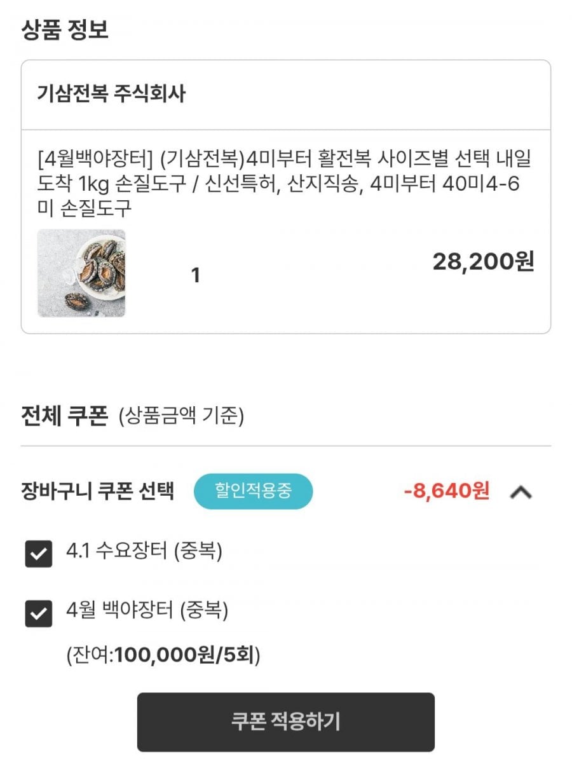Tap the 할인적용중 status badge
The image size is (572, 759).
(253, 491)
